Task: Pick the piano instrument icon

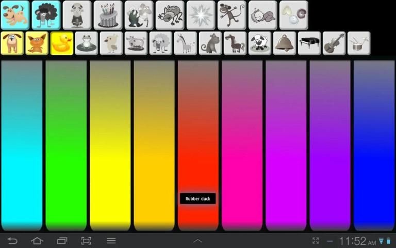Action: pos(309,43)
